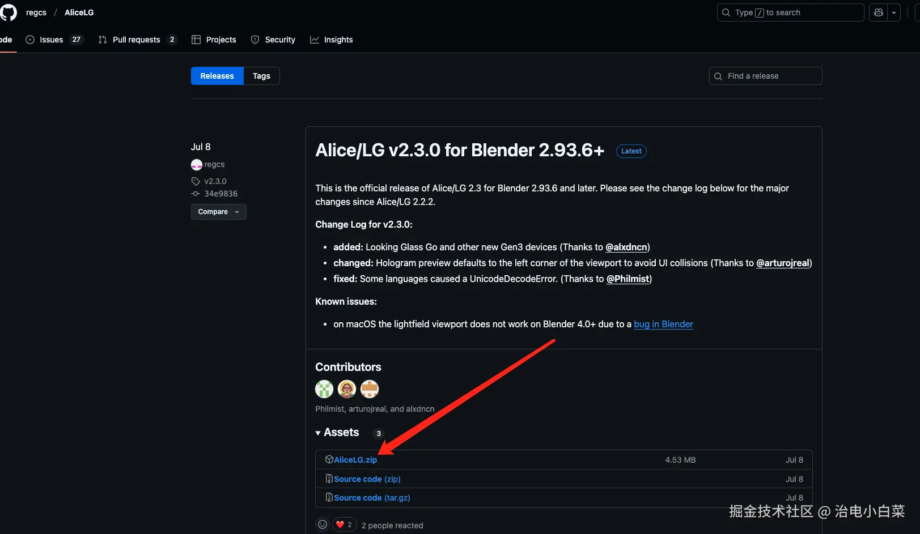This screenshot has height=534, width=920.
Task: Click 'Philmist, arturojreal, and alxdncn' text
Action: pyautogui.click(x=375, y=409)
